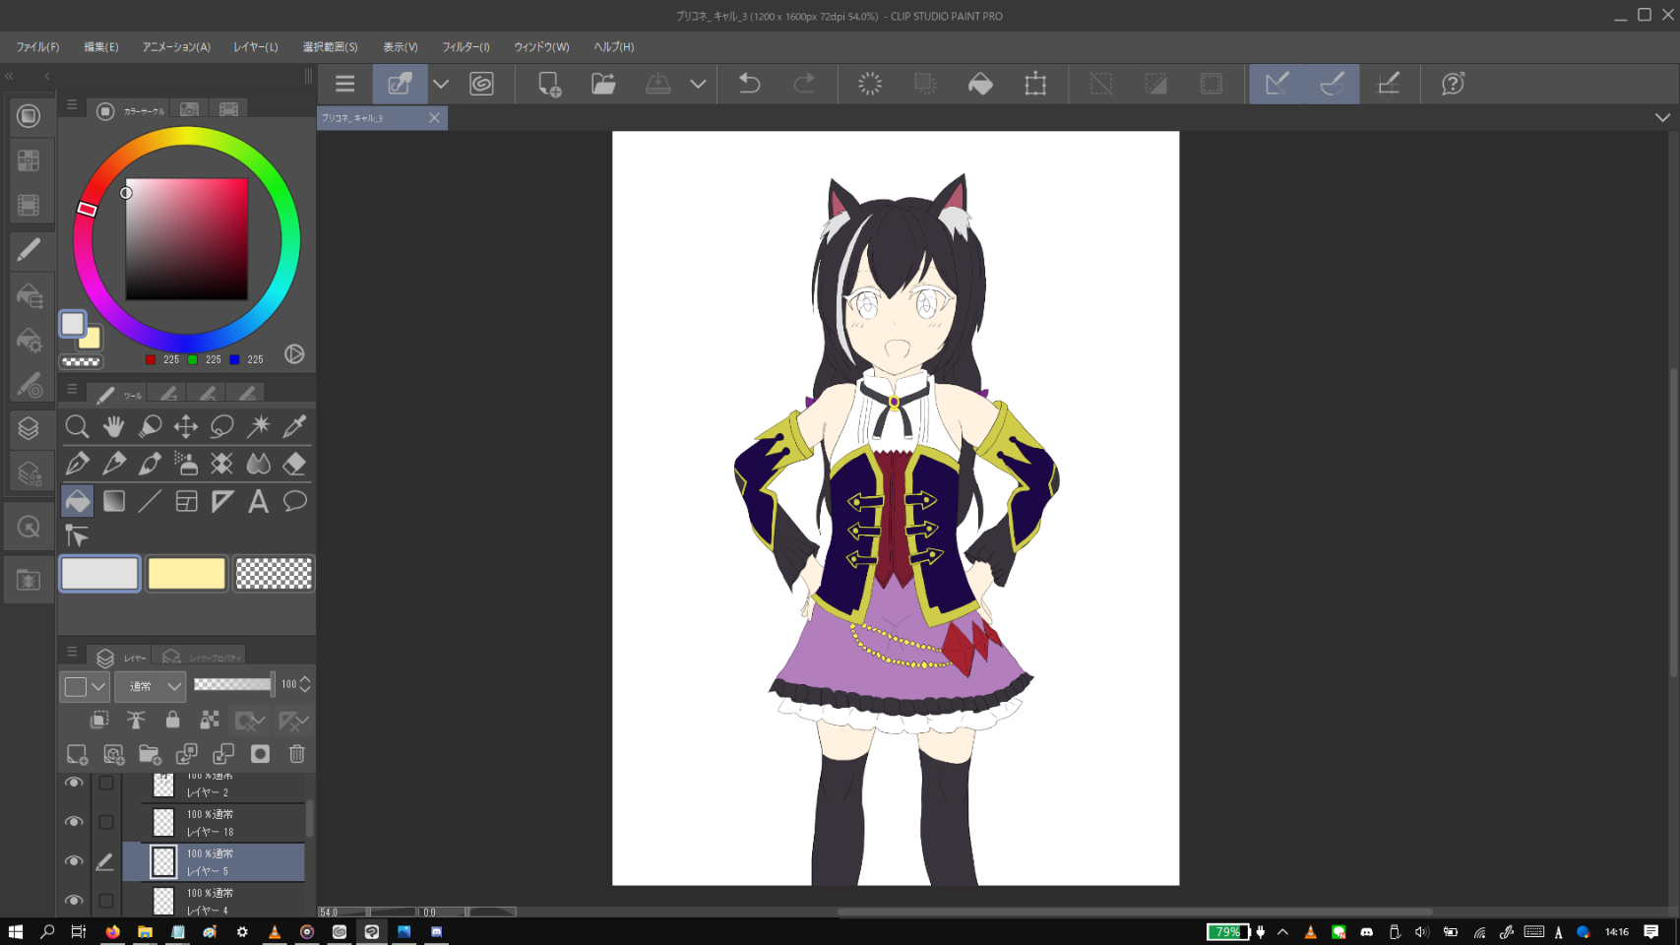Expand the layer palette color dropdown
The width and height of the screenshot is (1680, 945).
(98, 686)
